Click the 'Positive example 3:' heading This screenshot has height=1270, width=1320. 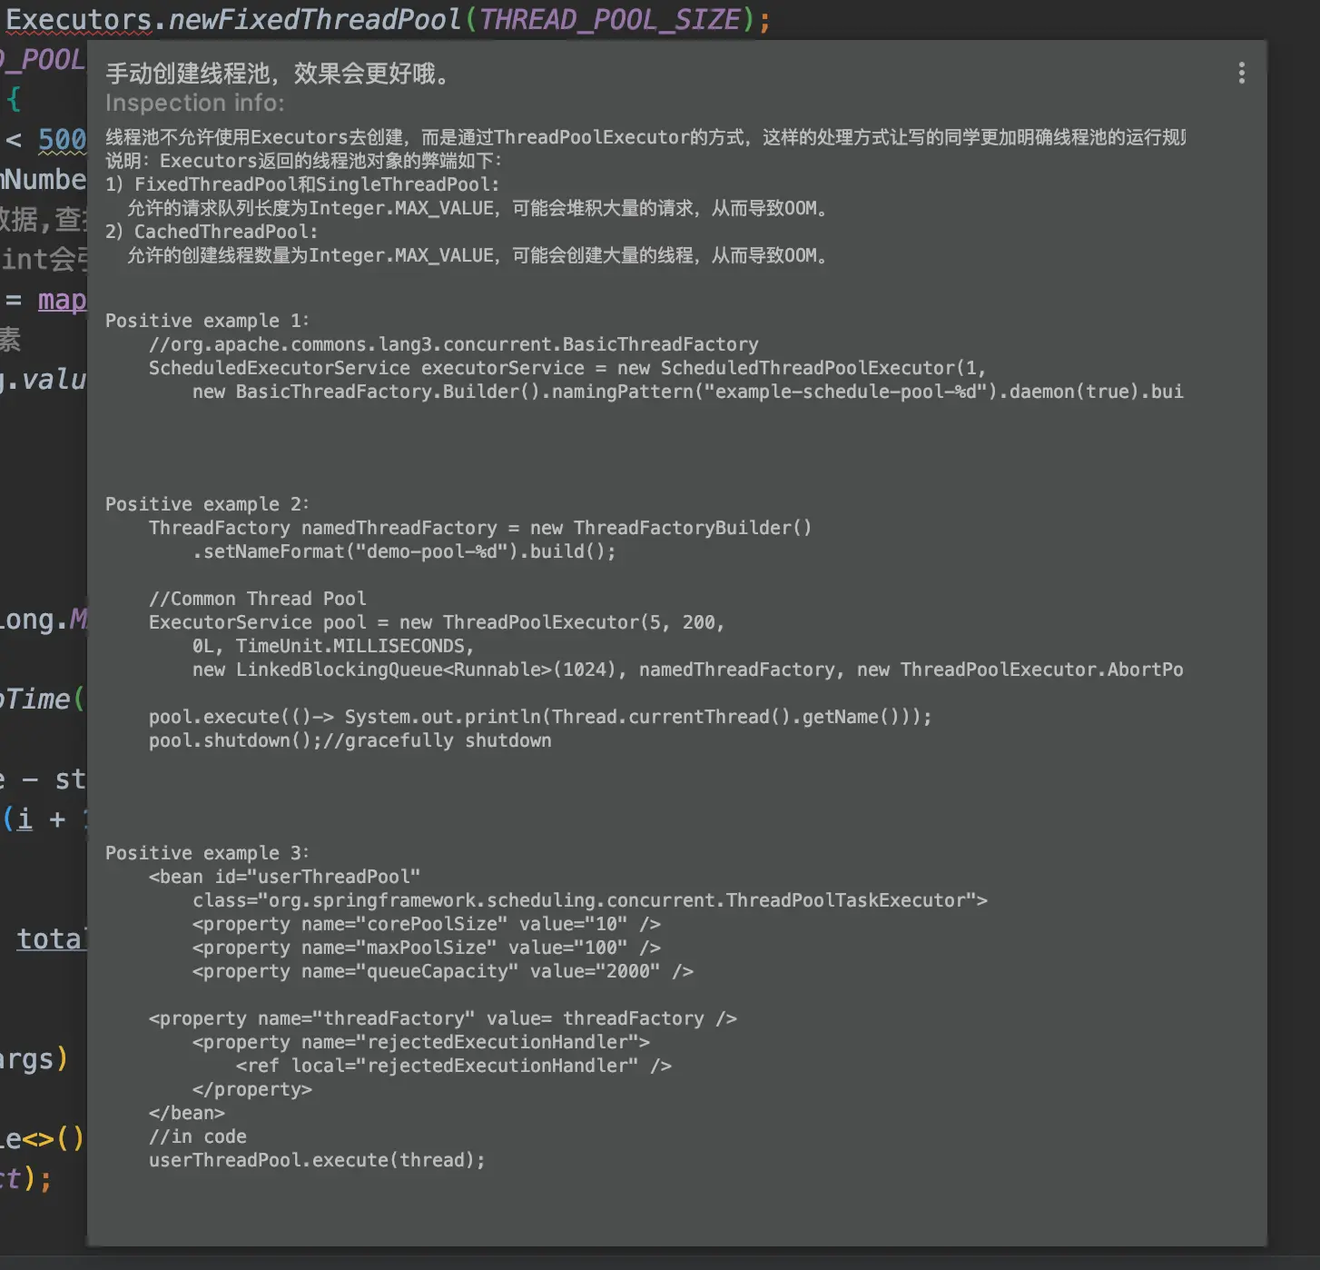point(207,853)
